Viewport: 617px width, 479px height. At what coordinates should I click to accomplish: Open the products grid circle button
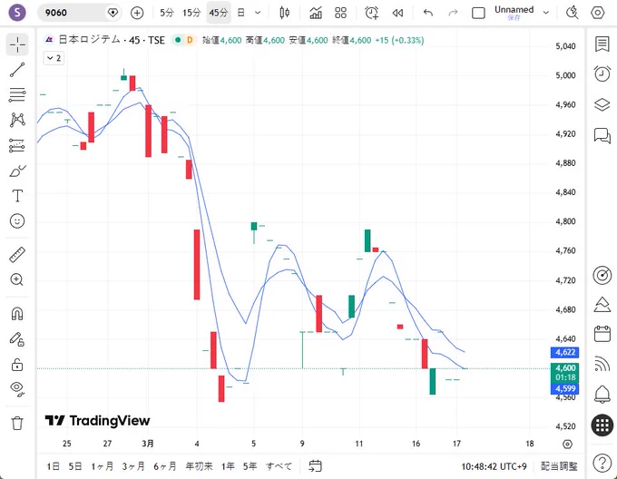point(602,425)
